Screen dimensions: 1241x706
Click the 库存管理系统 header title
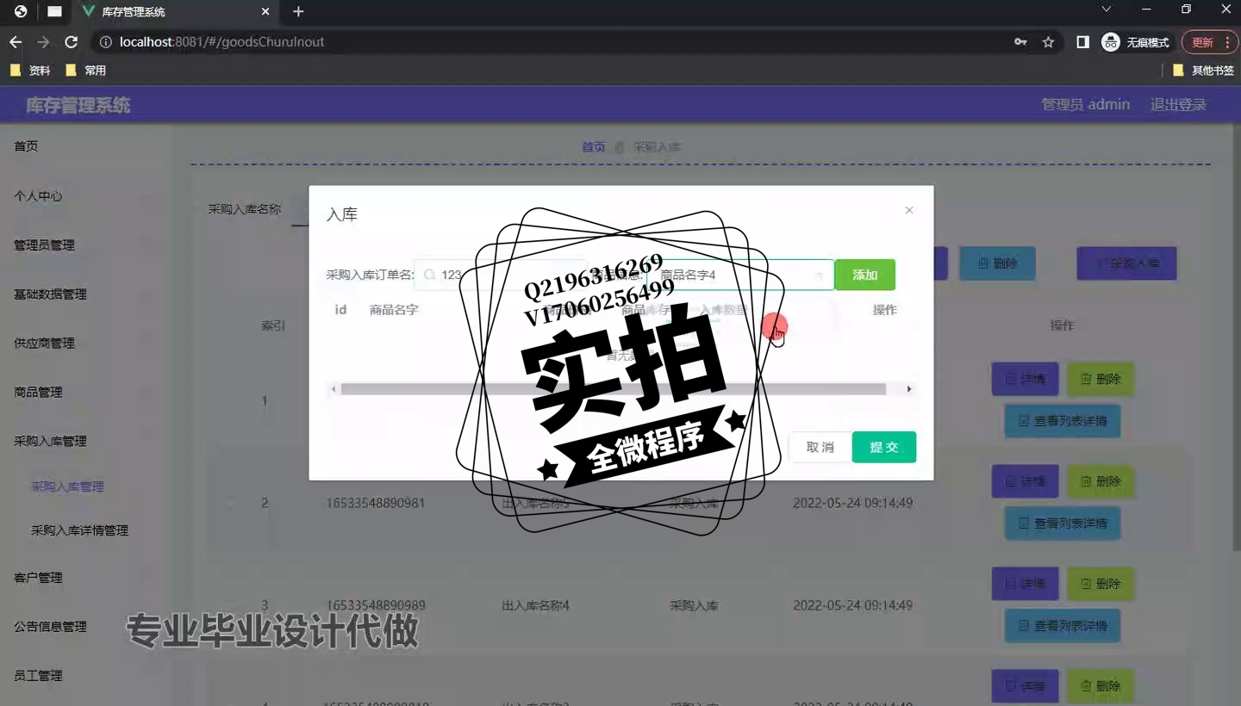click(x=78, y=105)
